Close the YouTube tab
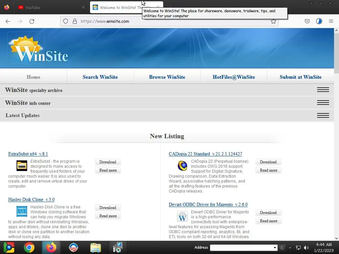This screenshot has height=254, width=339. (x=83, y=7)
